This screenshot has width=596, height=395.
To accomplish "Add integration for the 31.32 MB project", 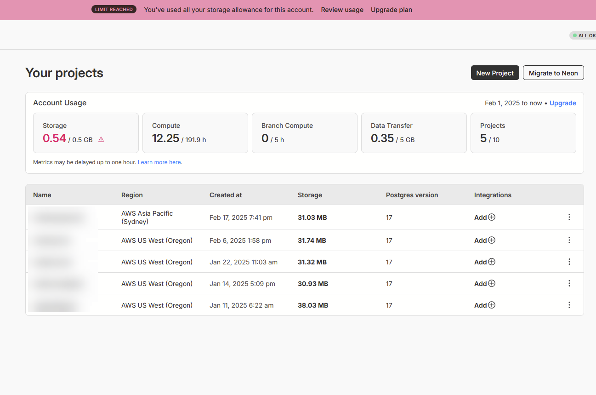I will [x=485, y=262].
